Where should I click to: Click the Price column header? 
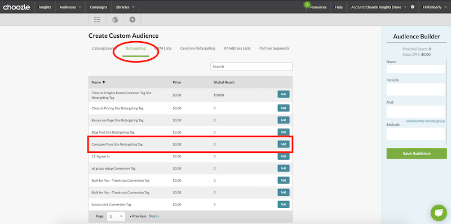(177, 82)
